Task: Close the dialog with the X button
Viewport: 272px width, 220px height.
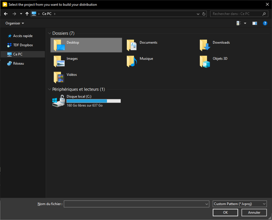Action: click(x=267, y=4)
